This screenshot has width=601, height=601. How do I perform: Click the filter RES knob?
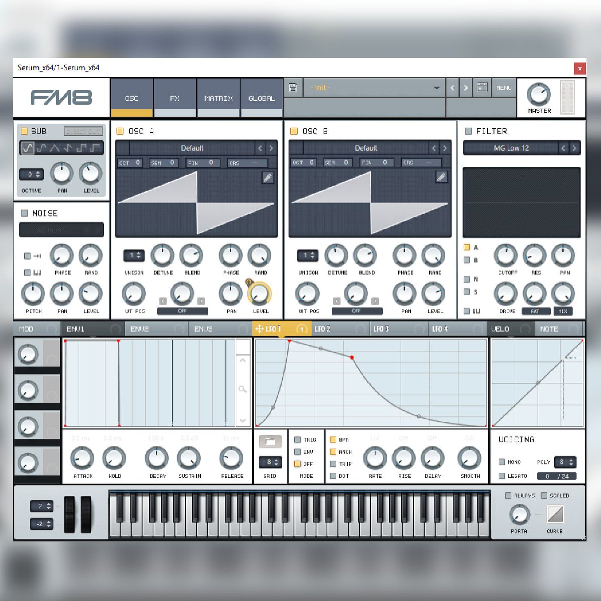[x=534, y=255]
